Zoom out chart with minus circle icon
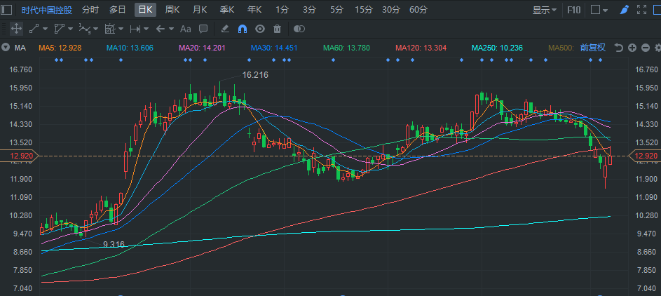 (646, 48)
